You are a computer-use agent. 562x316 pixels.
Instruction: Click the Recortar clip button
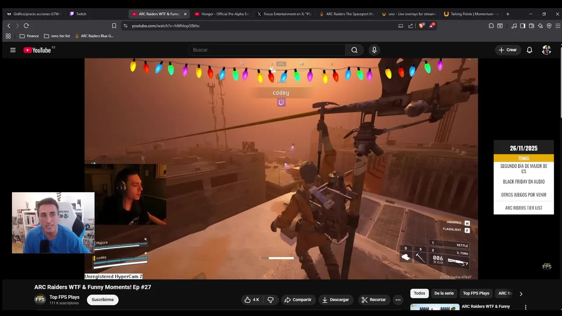[373, 300]
